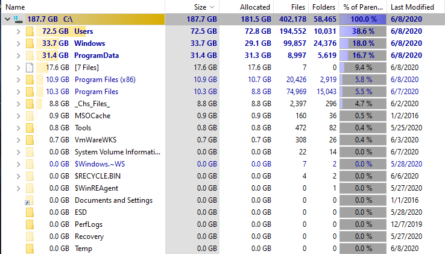Expand the MSOCache folder
The image size is (445, 254).
coord(19,116)
